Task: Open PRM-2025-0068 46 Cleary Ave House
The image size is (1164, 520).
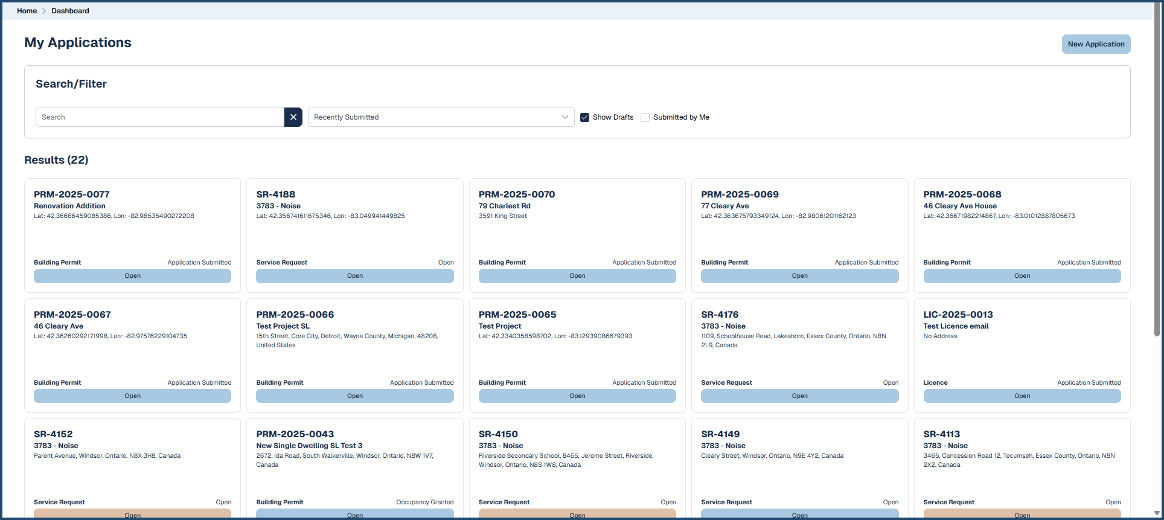Action: click(1022, 276)
